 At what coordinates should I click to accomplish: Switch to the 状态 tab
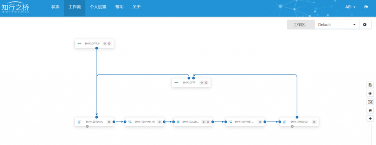[x=55, y=7]
